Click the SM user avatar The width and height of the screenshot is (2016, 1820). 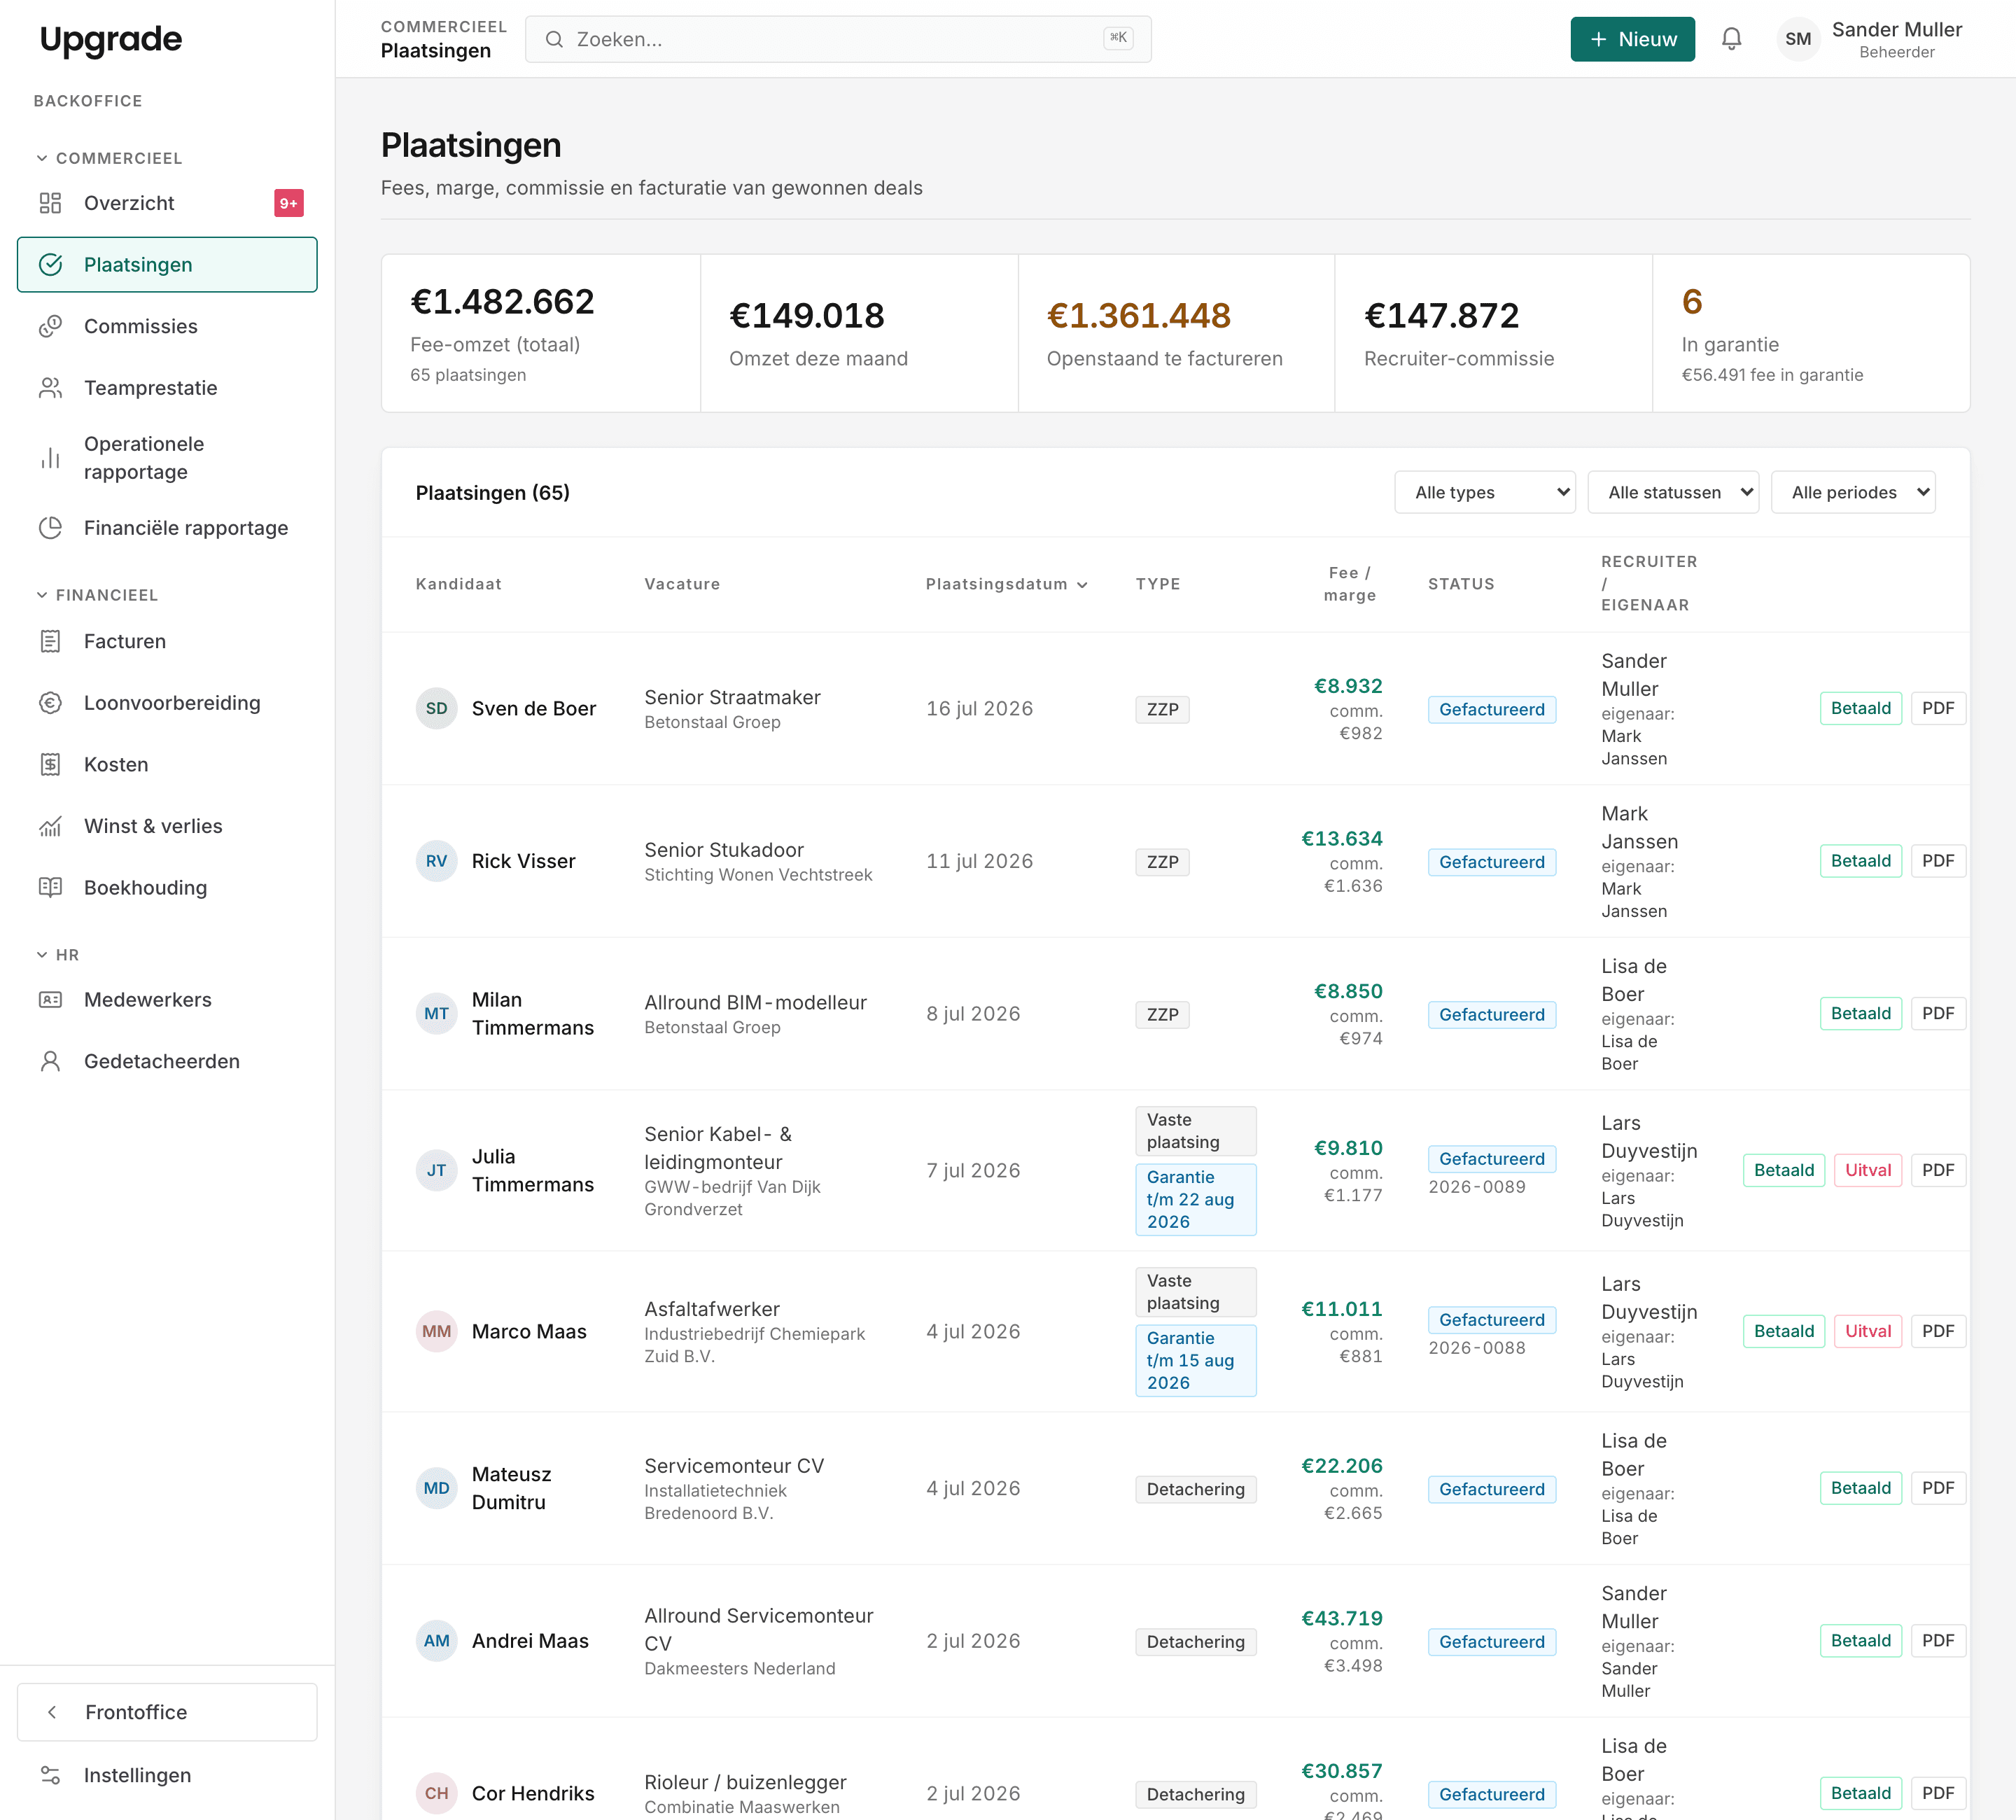coord(1798,39)
